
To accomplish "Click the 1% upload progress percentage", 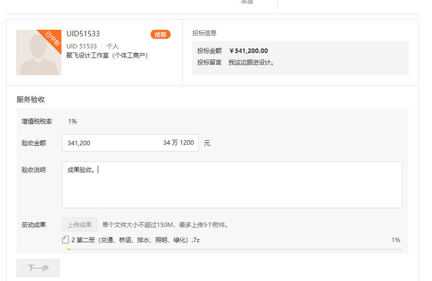I will 396,240.
